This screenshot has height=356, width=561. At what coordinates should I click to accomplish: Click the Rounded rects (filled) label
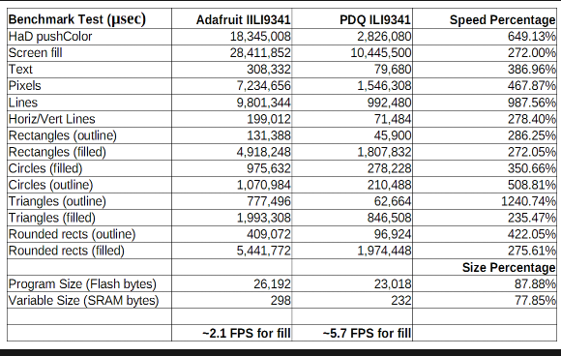(x=66, y=251)
